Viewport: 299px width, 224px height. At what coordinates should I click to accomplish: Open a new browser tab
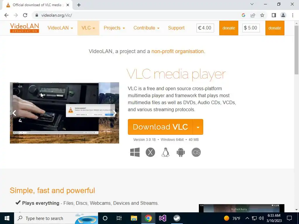click(79, 5)
